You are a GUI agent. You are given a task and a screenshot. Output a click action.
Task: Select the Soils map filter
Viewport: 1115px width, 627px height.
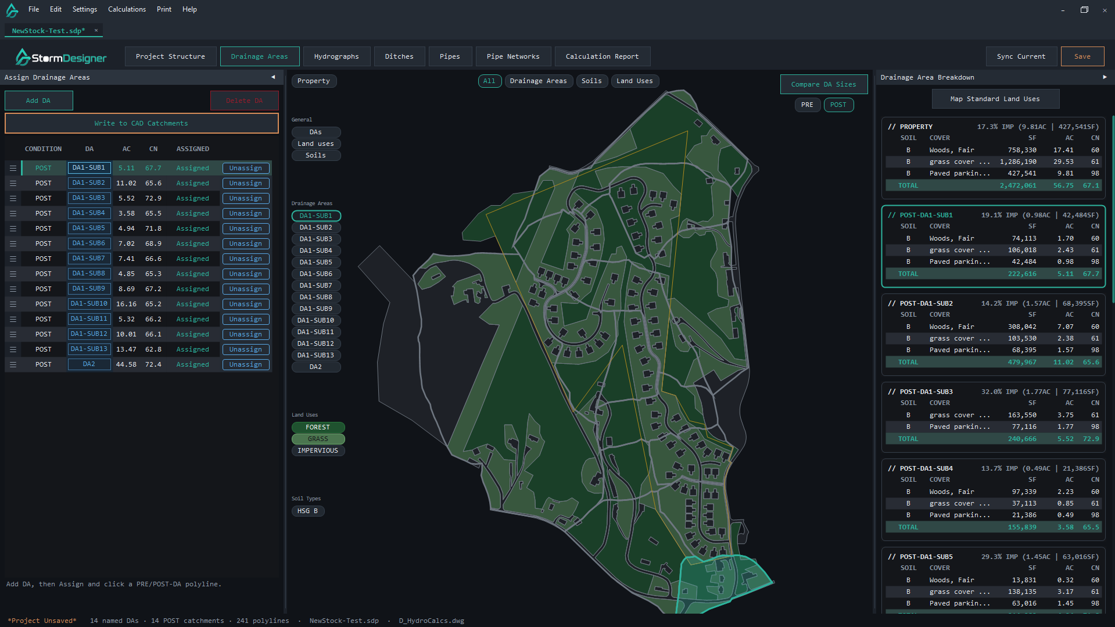click(591, 81)
